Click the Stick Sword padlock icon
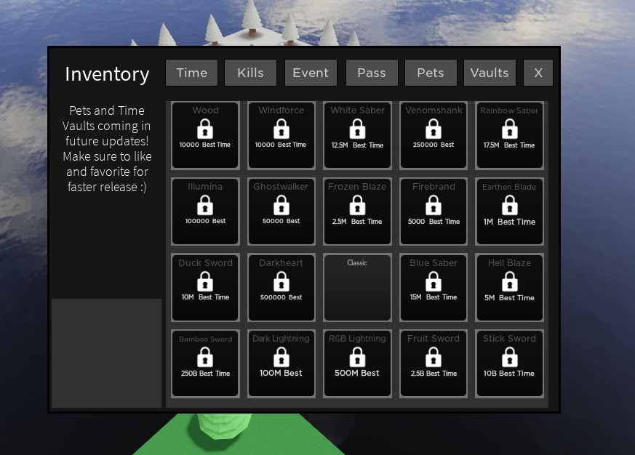This screenshot has height=455, width=635. (x=509, y=358)
